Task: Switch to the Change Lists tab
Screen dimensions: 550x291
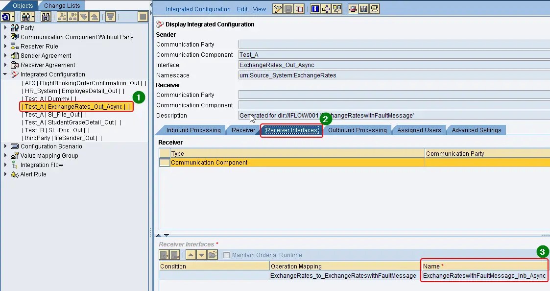Action: click(62, 5)
